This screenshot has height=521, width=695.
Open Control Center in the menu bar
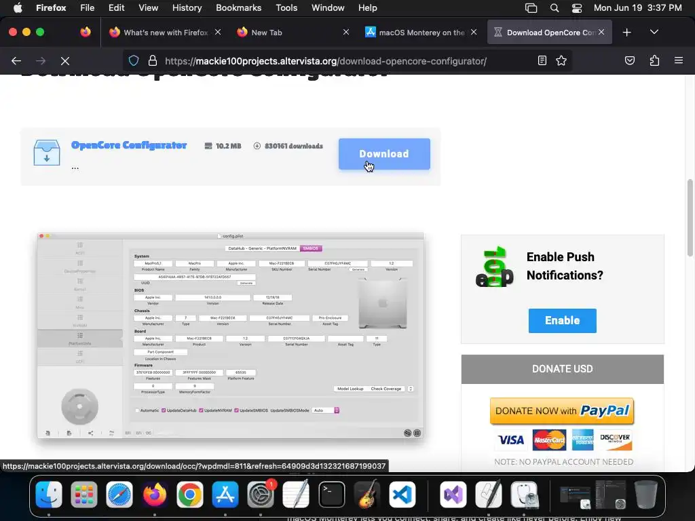[577, 8]
